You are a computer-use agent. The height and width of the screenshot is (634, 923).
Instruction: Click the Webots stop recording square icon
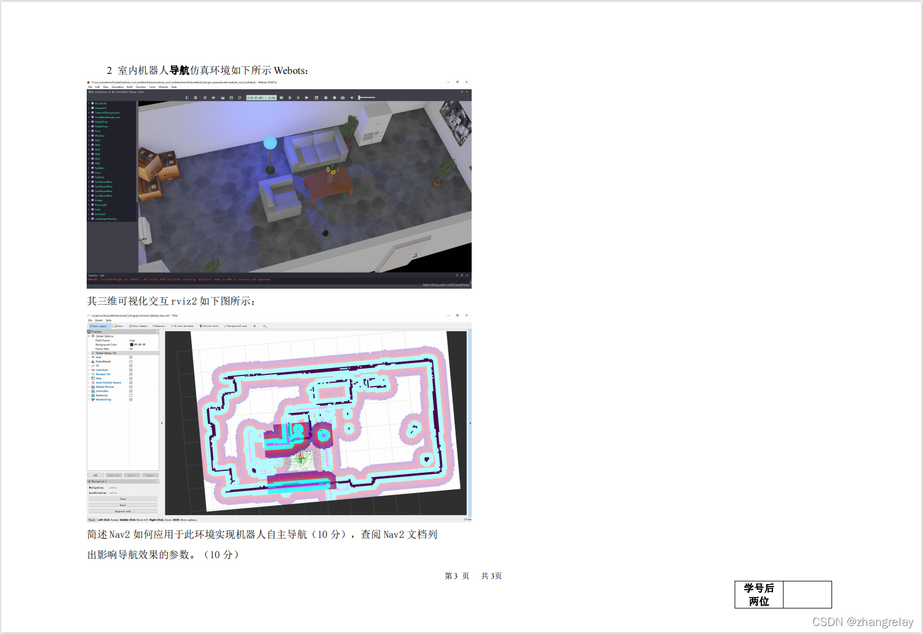(325, 97)
